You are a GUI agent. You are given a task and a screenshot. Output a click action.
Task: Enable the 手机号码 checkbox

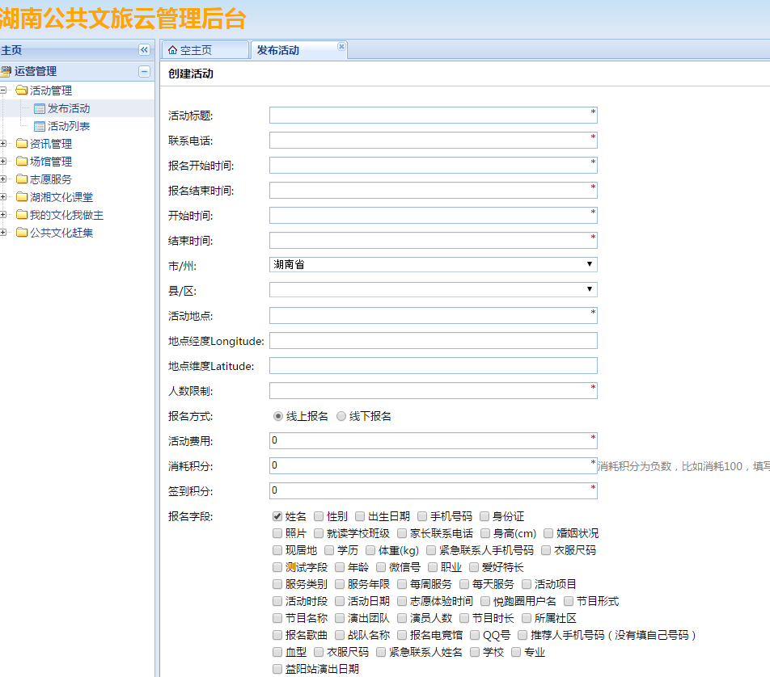click(422, 516)
